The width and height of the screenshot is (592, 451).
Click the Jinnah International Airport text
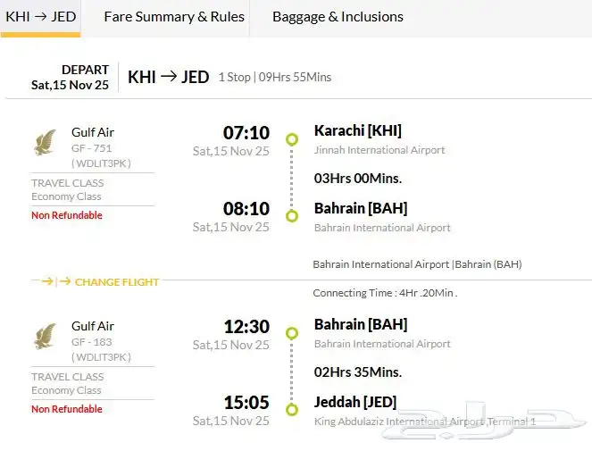point(379,150)
